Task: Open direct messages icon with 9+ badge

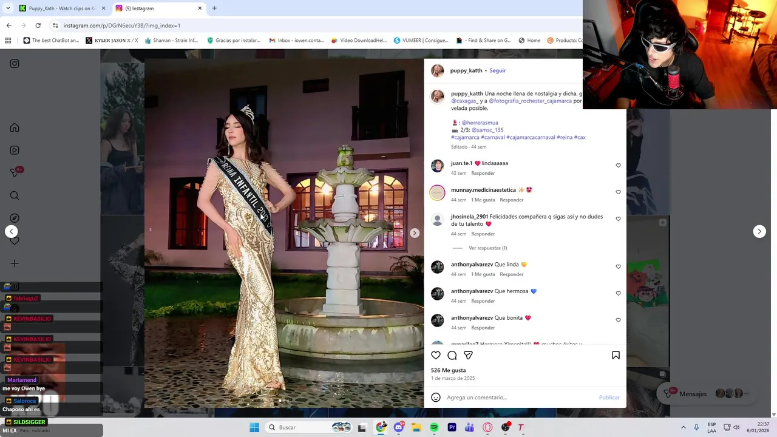Action: [x=16, y=172]
